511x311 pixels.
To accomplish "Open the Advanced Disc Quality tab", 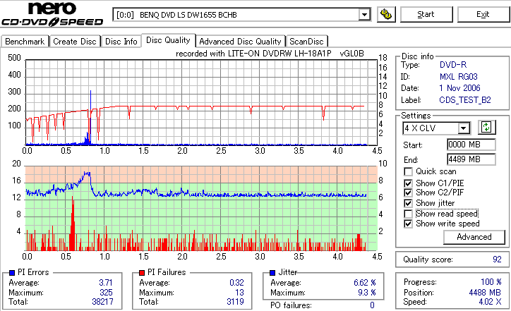I will click(240, 42).
